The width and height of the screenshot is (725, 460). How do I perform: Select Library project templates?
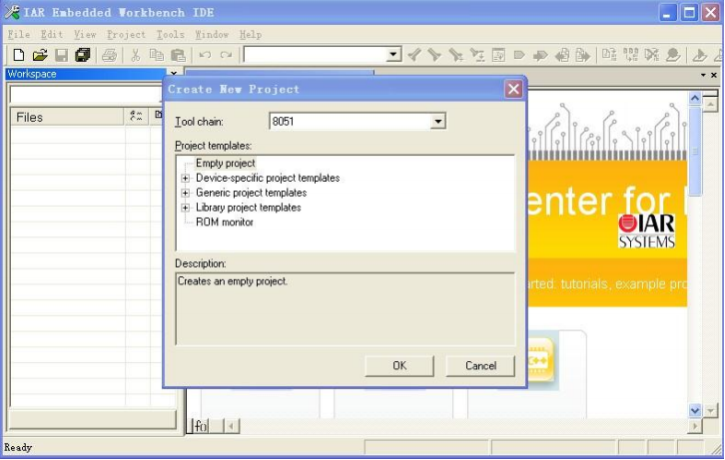(x=249, y=208)
